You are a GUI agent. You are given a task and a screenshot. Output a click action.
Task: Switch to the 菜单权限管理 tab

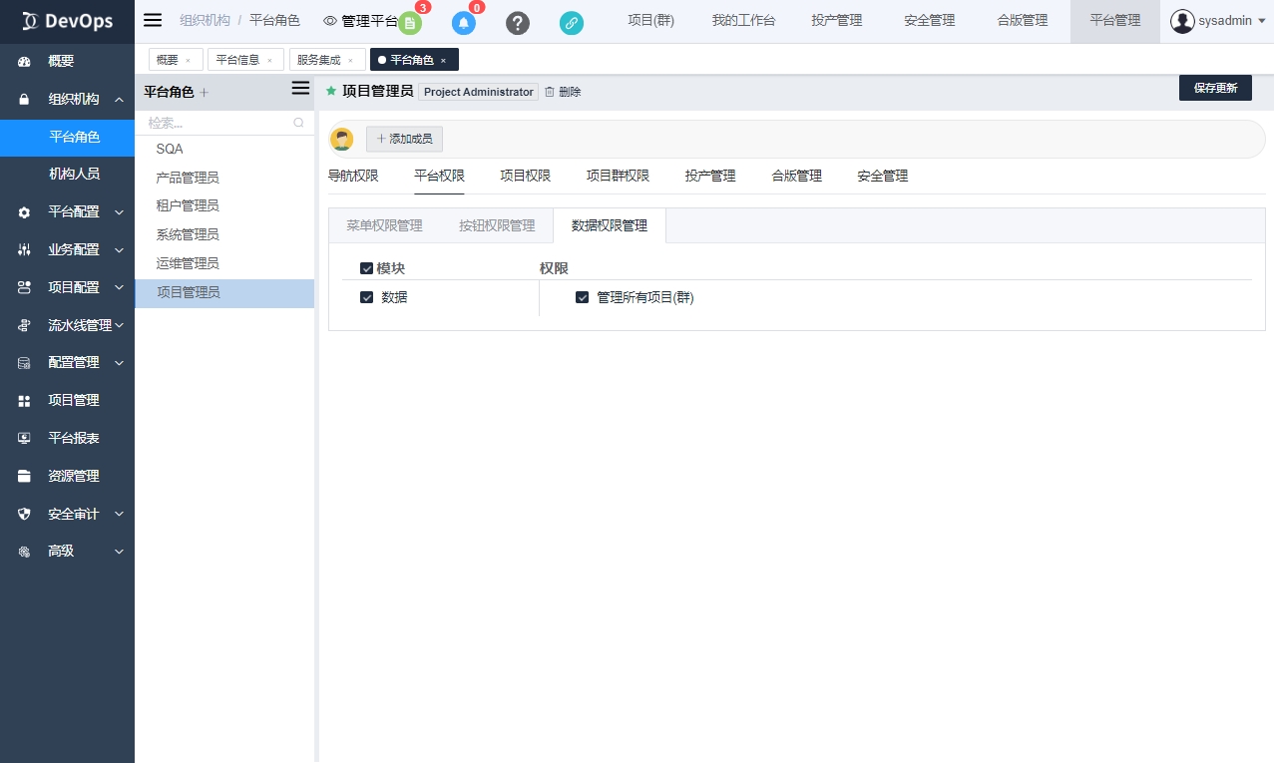pos(384,225)
